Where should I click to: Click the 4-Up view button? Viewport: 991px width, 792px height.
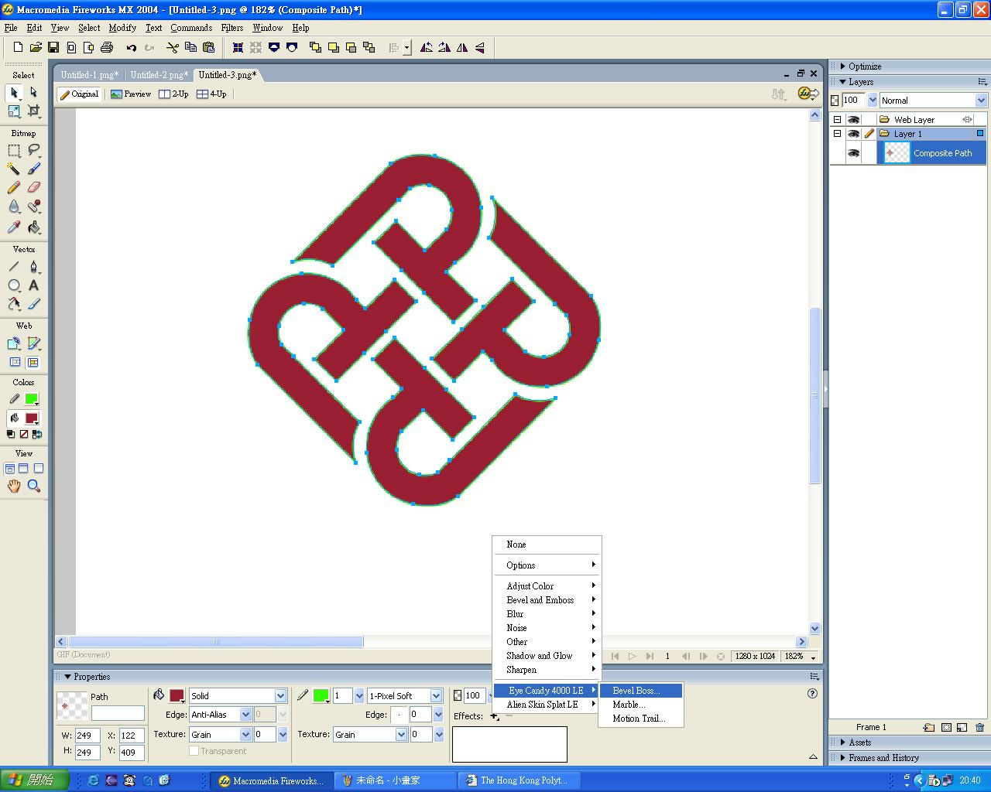pos(211,94)
